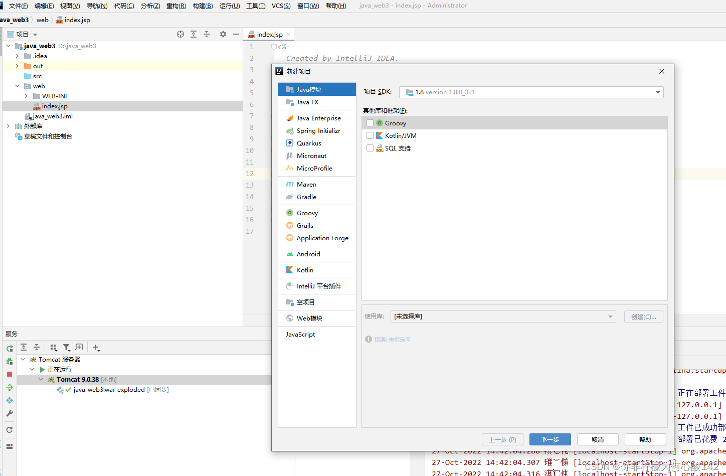Click the blue update application icon
726x476 pixels.
tap(10, 400)
